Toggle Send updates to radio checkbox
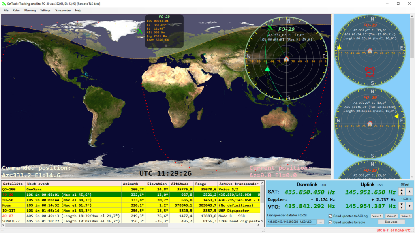The width and height of the screenshot is (415, 233). click(x=330, y=222)
